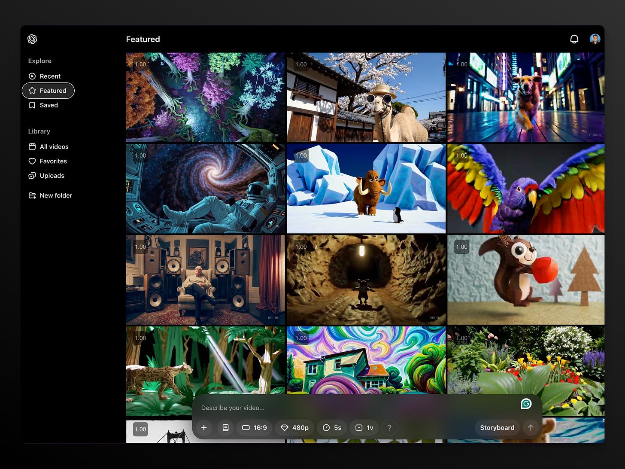Viewport: 625px width, 469px height.
Task: Open the colorful felt parrot video
Action: coord(526,189)
